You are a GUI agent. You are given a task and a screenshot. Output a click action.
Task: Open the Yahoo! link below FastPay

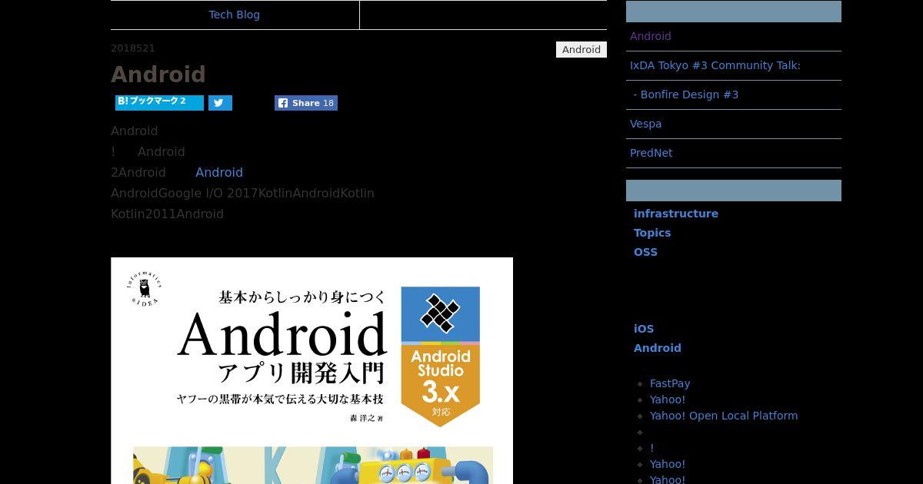coord(668,399)
